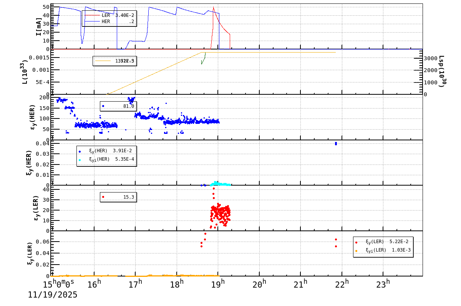Click the 18h time tick label

[177, 284]
